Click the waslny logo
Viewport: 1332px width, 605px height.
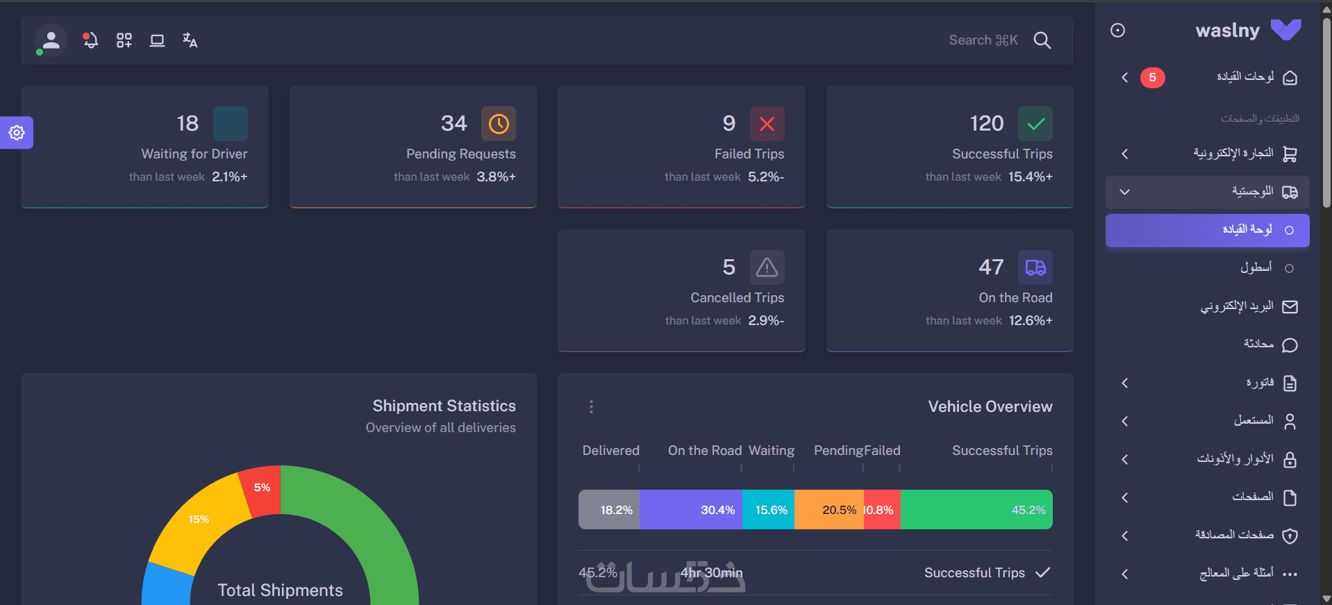coord(1248,30)
